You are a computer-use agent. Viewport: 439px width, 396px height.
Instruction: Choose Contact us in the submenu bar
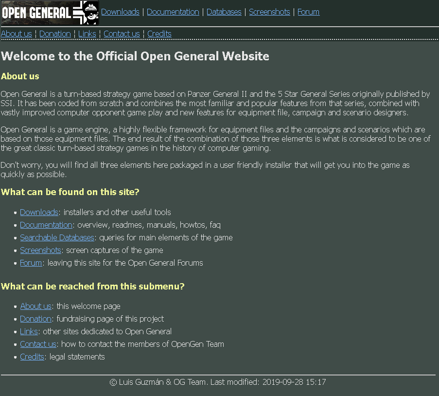point(122,34)
